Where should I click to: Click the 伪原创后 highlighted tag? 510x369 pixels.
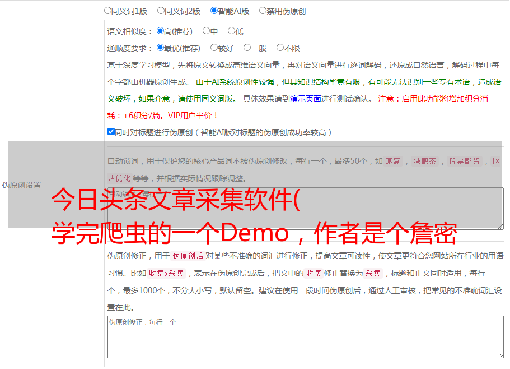(188, 256)
